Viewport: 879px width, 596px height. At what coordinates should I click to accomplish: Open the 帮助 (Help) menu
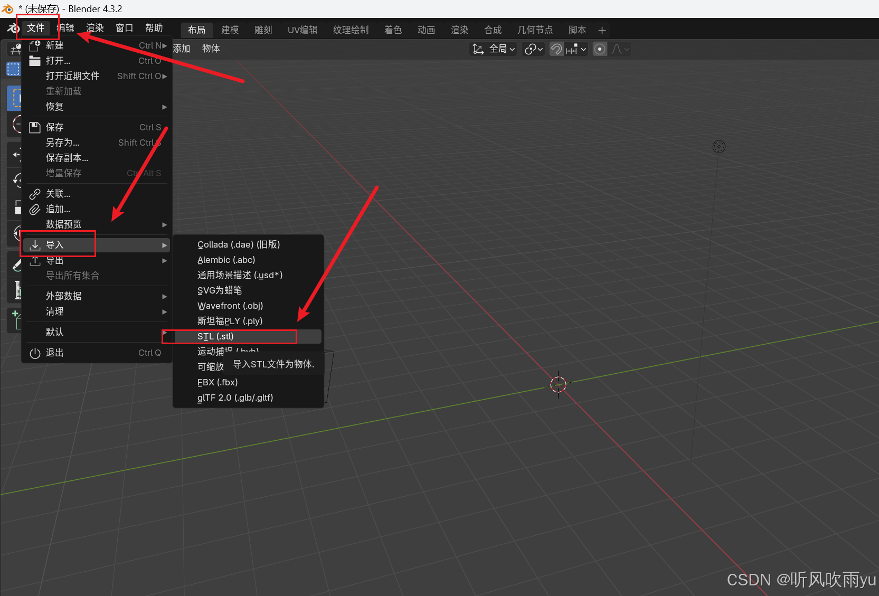(x=154, y=28)
